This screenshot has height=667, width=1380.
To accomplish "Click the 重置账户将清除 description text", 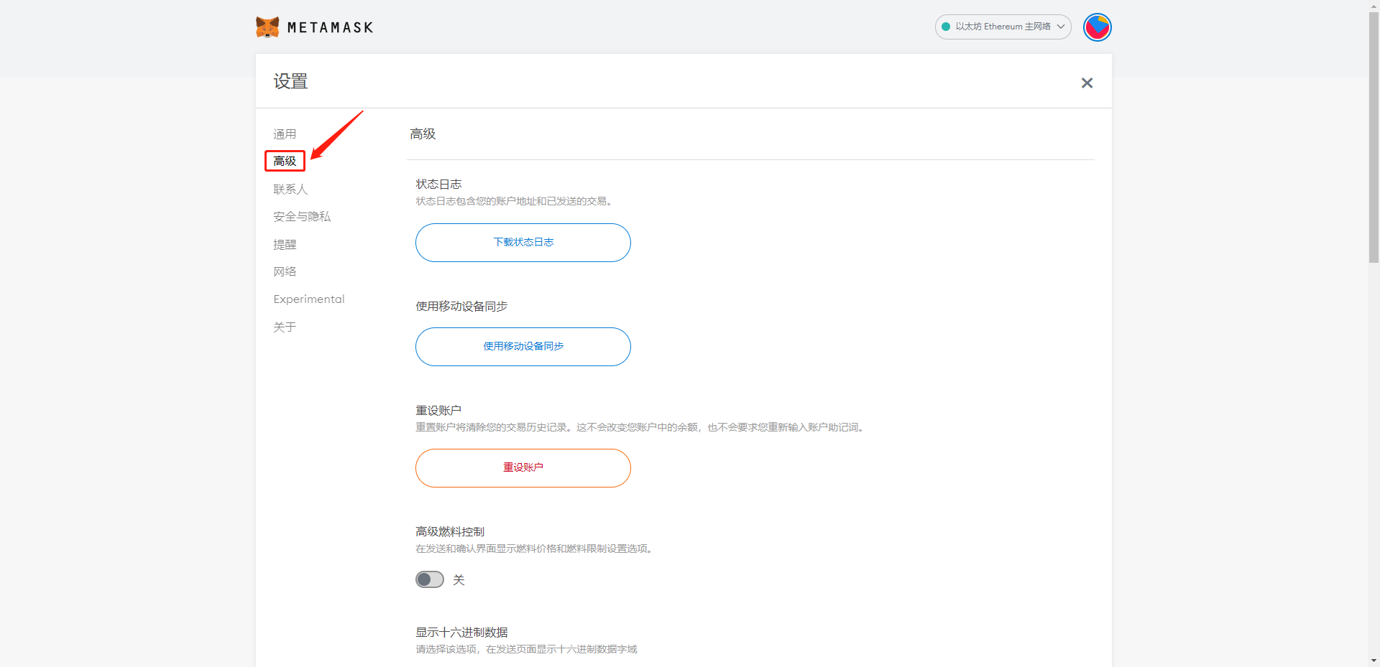I will click(640, 428).
